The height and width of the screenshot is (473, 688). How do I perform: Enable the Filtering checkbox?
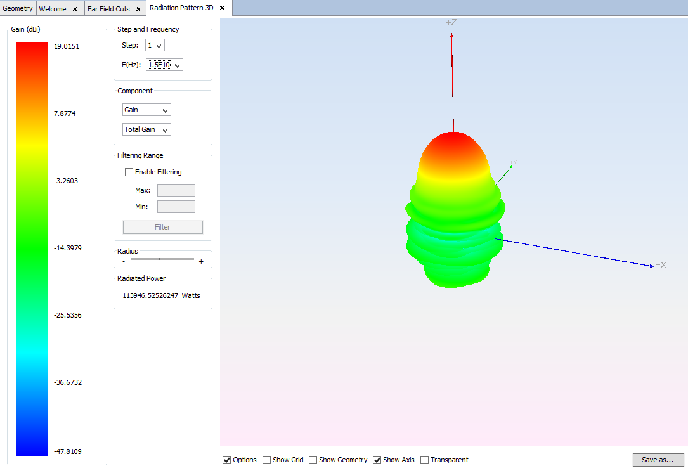pos(129,172)
